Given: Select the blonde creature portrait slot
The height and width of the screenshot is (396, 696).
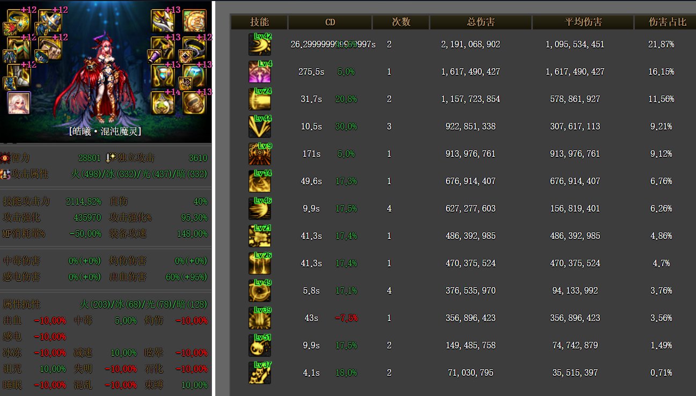Looking at the screenshot, I should pyautogui.click(x=19, y=103).
